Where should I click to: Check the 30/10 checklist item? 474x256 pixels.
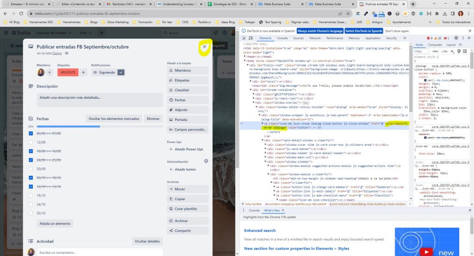31,213
